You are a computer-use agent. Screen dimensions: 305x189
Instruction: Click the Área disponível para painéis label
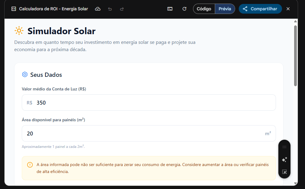[53, 119]
